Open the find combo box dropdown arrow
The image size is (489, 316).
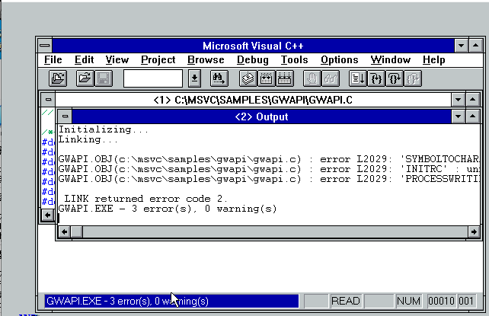(x=194, y=78)
